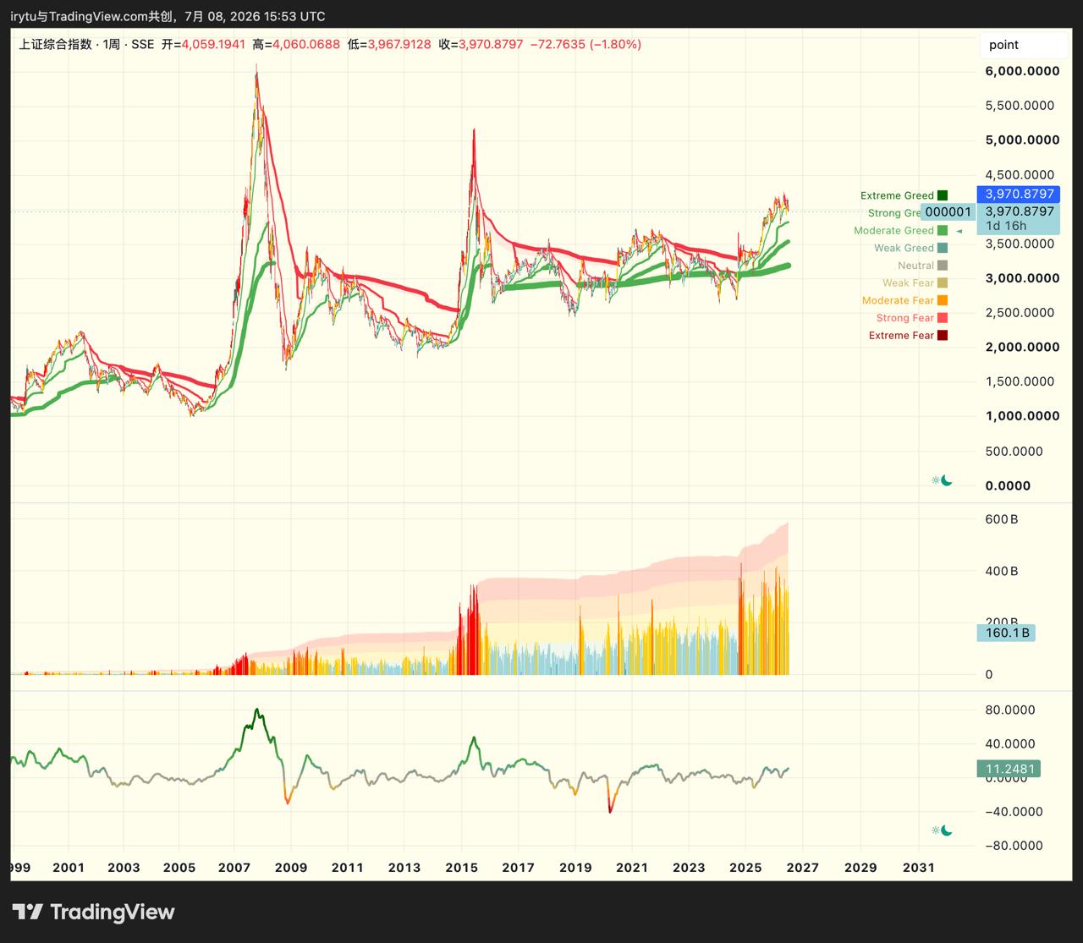1083x943 pixels.
Task: Click the Neutral gray legend square
Action: [x=943, y=266]
